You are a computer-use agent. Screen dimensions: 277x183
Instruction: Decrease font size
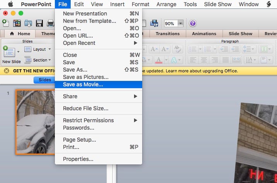(x=165, y=49)
